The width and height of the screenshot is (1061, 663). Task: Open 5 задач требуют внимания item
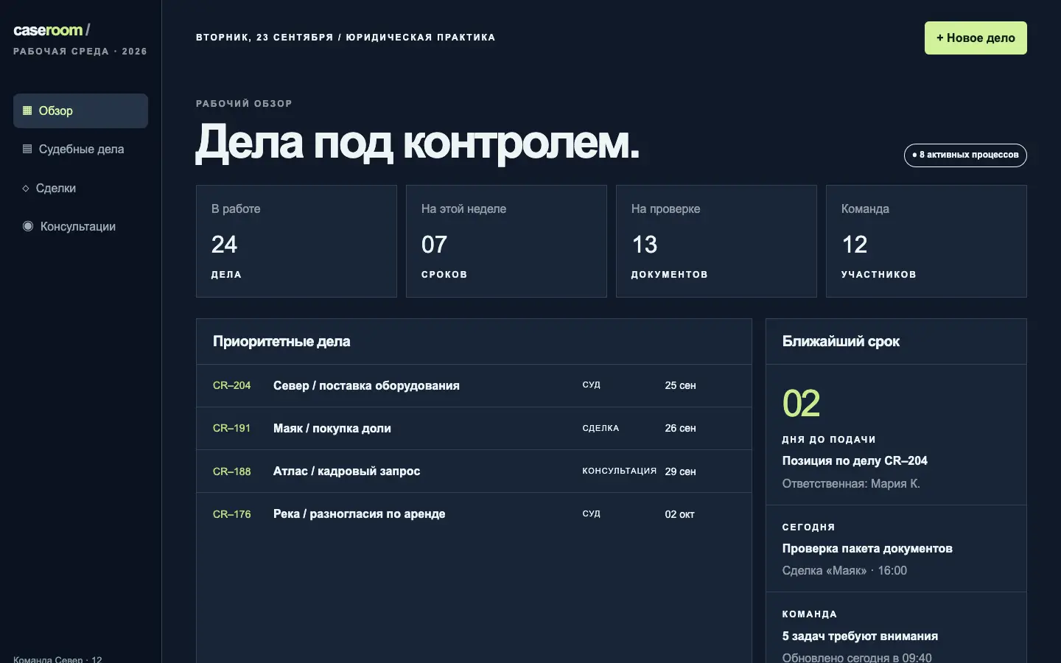coord(860,636)
